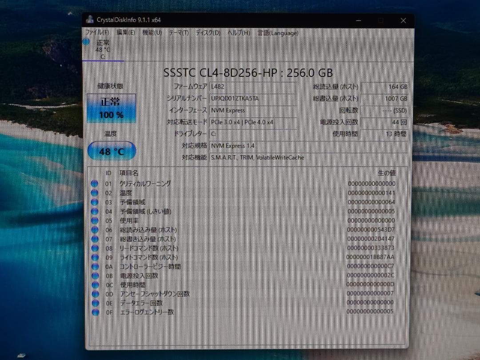Click the host reads value 164 GB

pos(384,87)
